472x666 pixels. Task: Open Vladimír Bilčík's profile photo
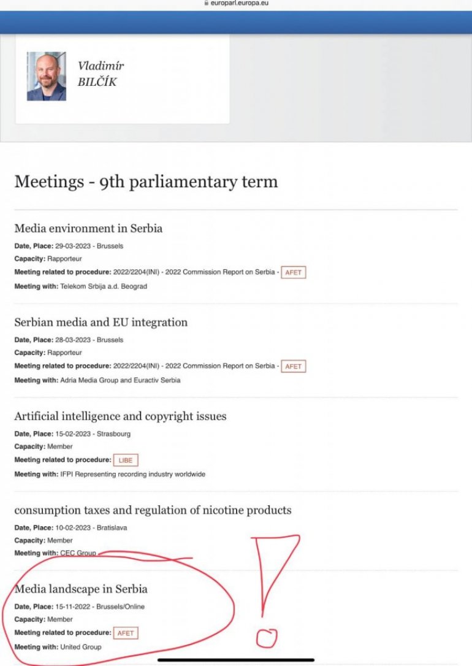pyautogui.click(x=46, y=76)
